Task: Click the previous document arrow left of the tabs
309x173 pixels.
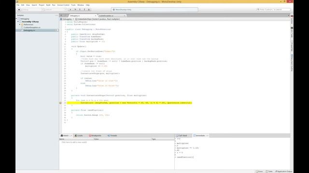Action: [x=61, y=15]
